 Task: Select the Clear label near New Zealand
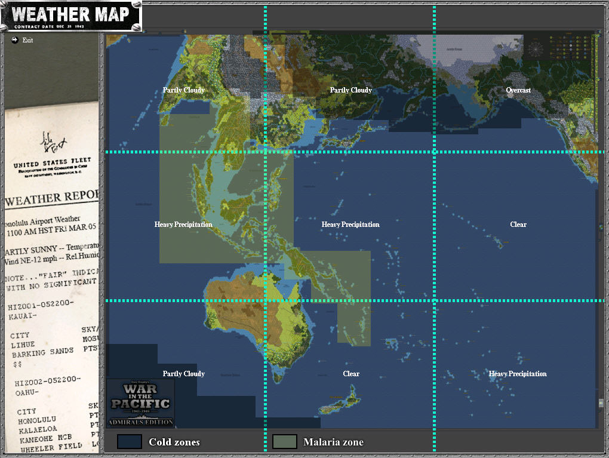(x=351, y=374)
